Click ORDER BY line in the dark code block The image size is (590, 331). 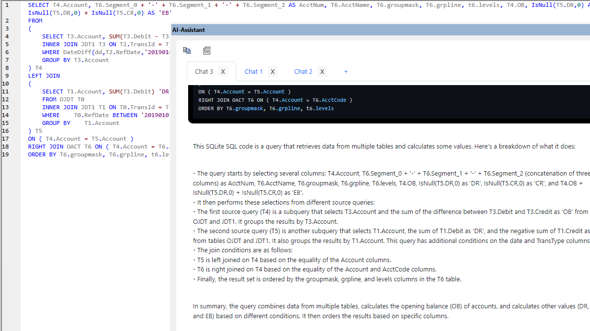(x=265, y=108)
